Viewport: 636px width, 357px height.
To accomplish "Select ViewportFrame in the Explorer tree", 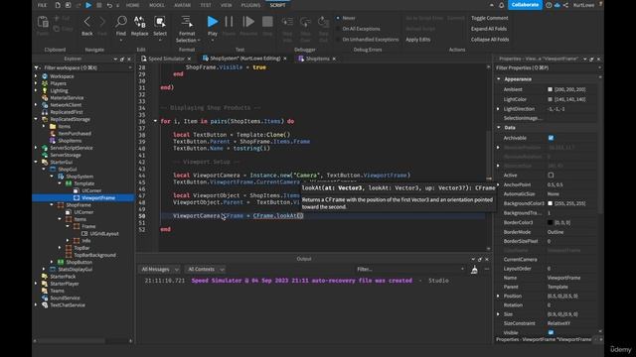I will pos(98,198).
